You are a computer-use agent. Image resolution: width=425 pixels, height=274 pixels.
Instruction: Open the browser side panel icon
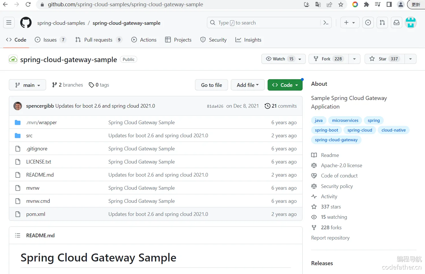tap(389, 5)
